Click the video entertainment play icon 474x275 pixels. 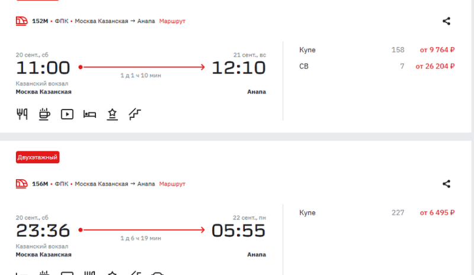point(67,114)
